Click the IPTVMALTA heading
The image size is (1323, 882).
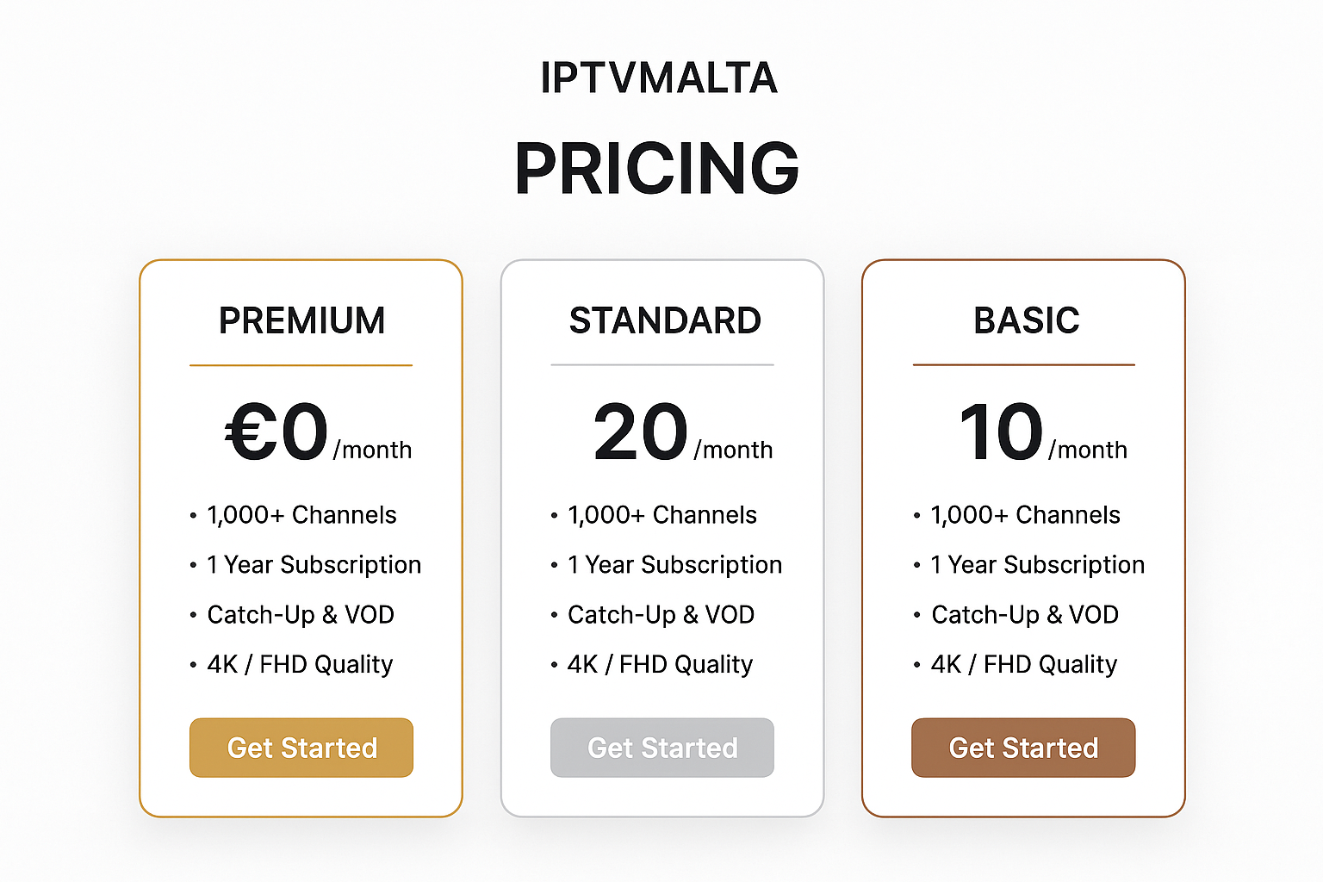tap(659, 78)
